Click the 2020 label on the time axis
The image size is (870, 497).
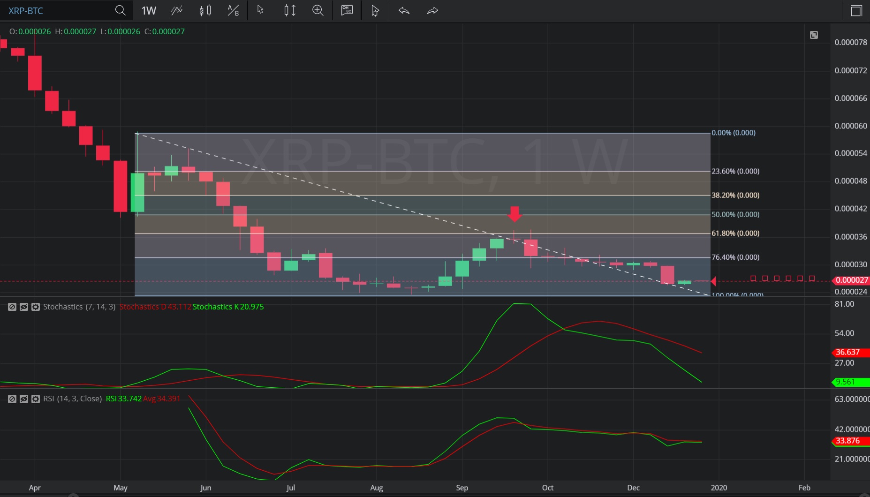pyautogui.click(x=719, y=488)
